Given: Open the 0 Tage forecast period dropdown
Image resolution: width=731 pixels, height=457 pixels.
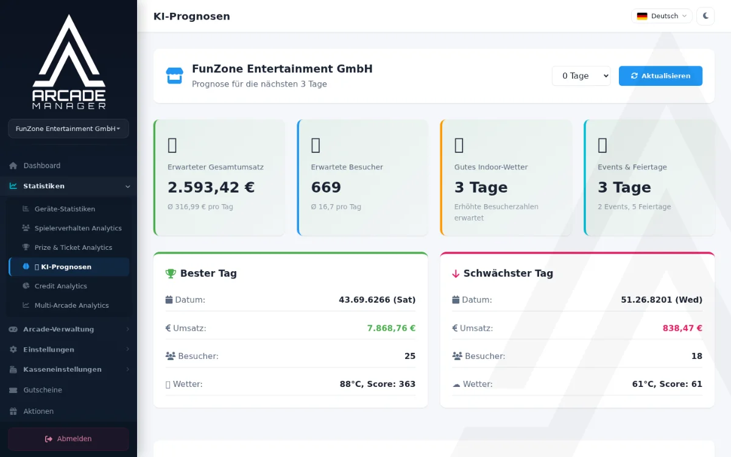Looking at the screenshot, I should (581, 76).
